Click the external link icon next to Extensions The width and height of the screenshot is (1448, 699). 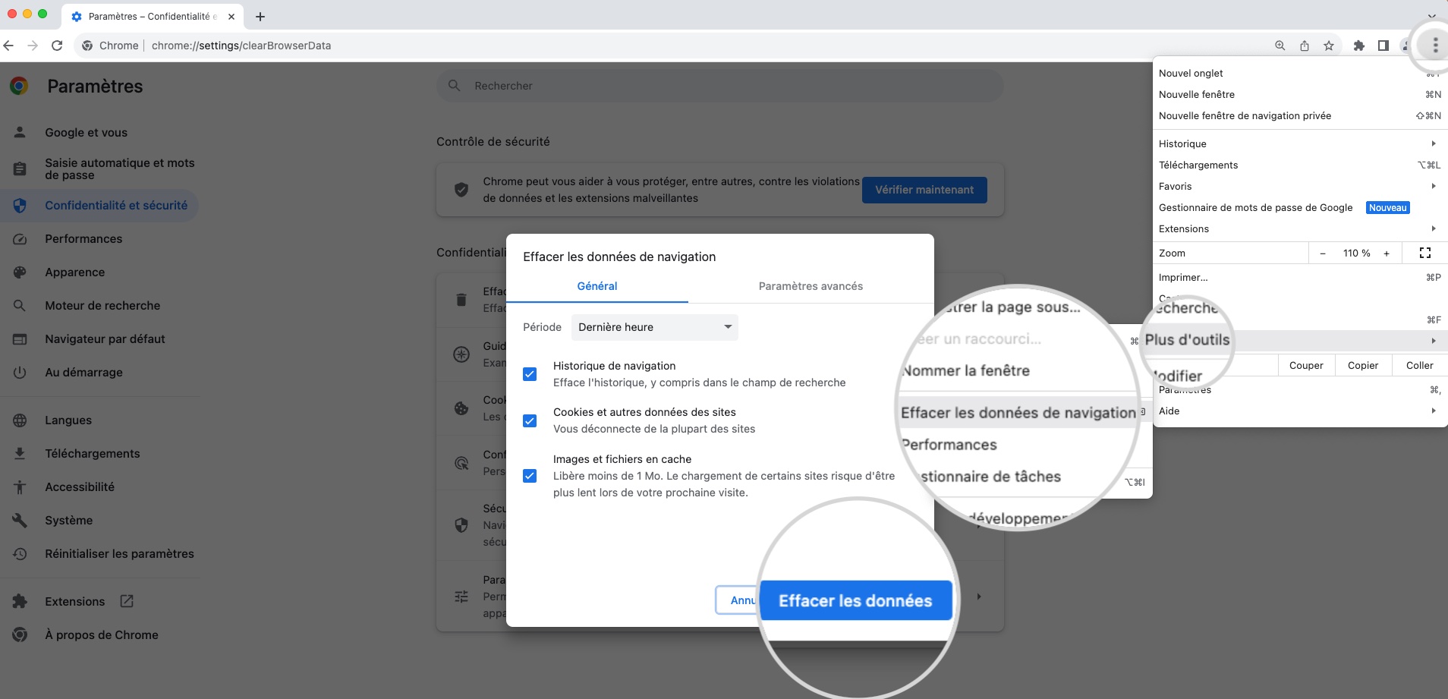pos(127,601)
